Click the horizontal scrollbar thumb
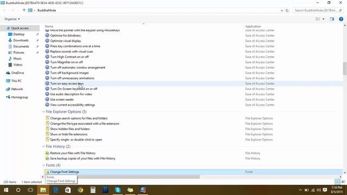 pyautogui.click(x=123, y=177)
